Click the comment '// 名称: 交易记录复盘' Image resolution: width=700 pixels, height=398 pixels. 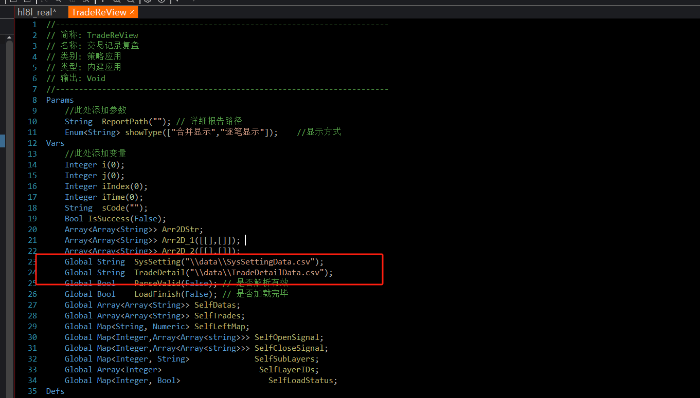pos(93,46)
